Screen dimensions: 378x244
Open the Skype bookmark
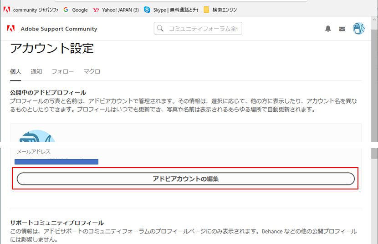coord(171,10)
